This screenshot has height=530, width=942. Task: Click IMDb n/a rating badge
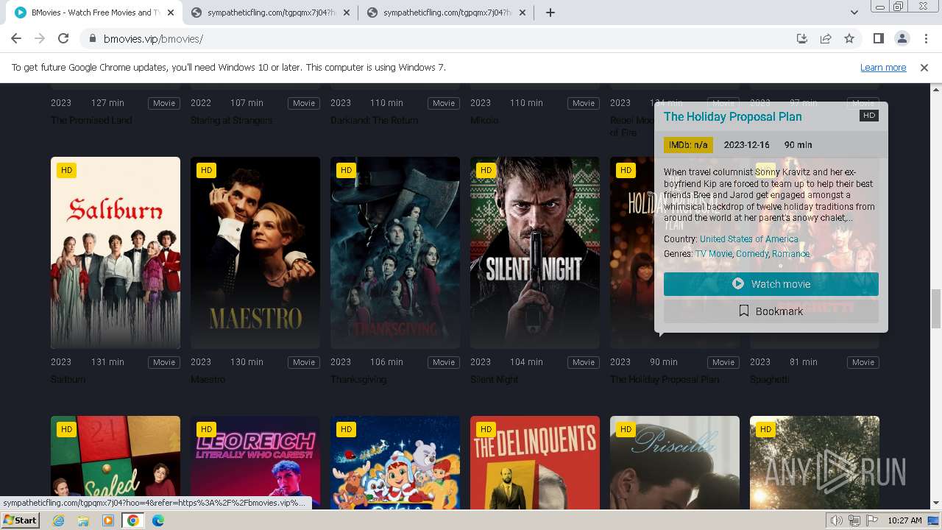(688, 145)
